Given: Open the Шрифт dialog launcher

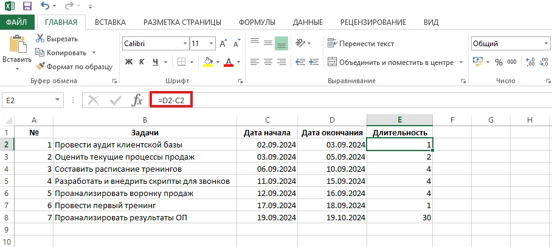Looking at the screenshot, I should coord(240,81).
